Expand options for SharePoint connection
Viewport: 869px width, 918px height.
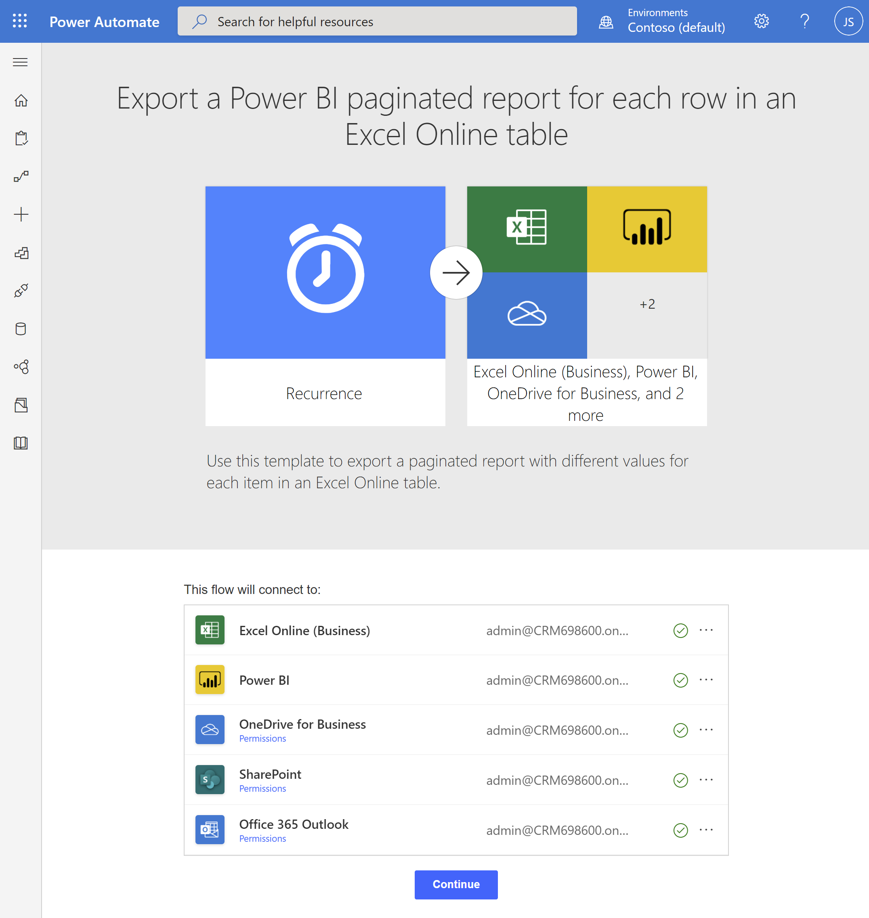(706, 780)
